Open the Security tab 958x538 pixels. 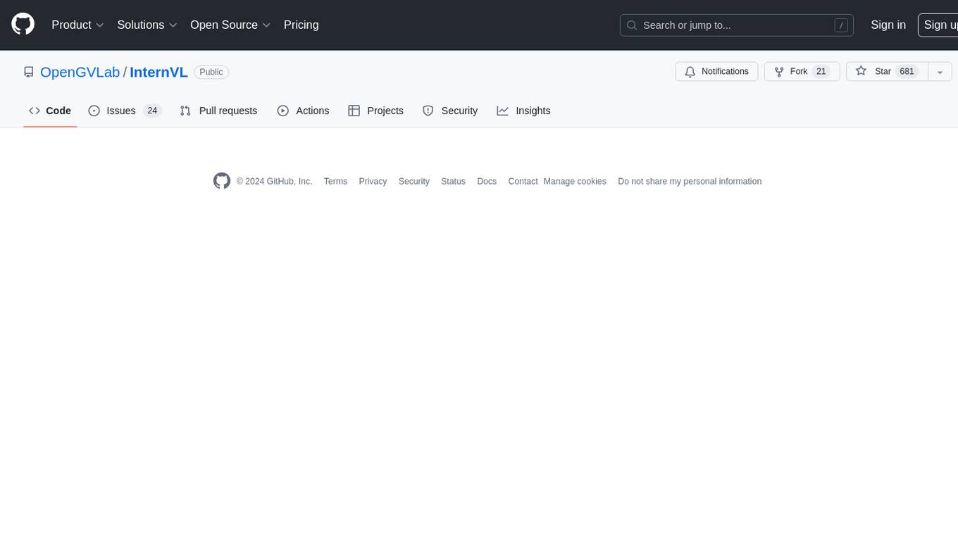450,111
